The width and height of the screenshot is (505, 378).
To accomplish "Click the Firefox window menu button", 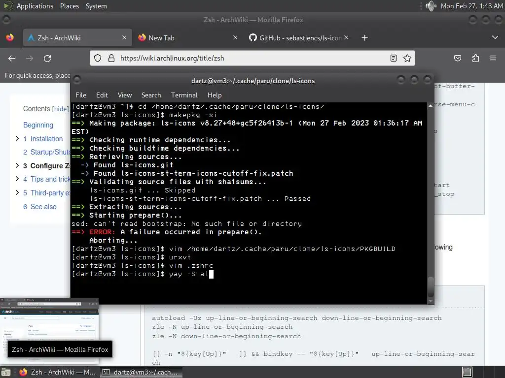I will click(x=6, y=20).
